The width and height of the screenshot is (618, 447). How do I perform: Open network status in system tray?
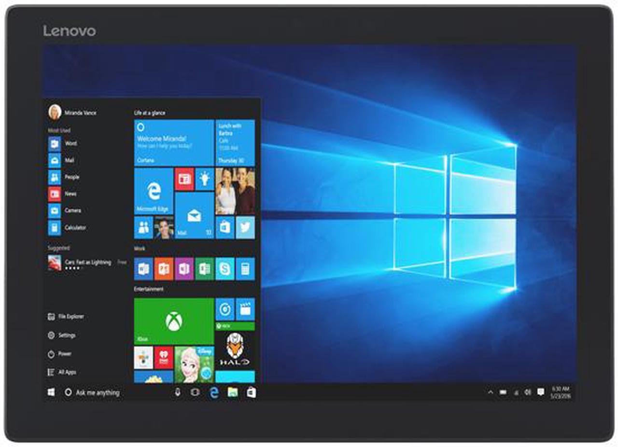pyautogui.click(x=516, y=392)
